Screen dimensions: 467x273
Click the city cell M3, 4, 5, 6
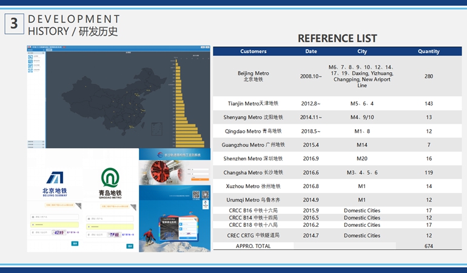pyautogui.click(x=362, y=172)
